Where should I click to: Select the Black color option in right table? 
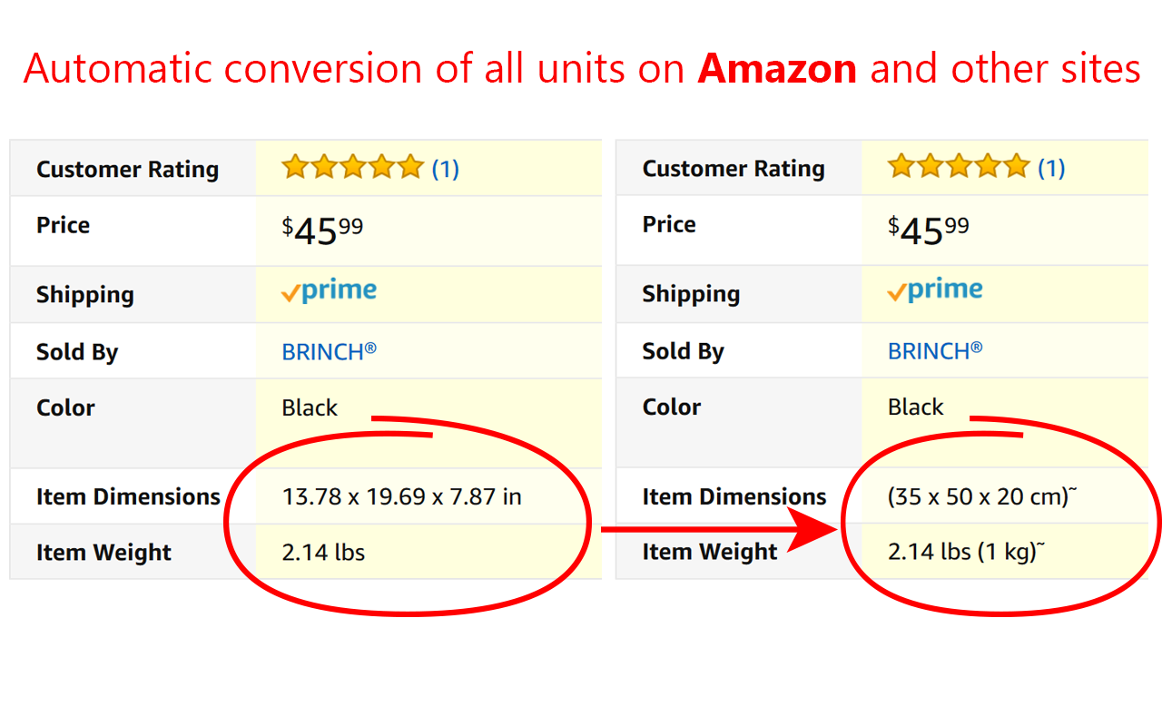[914, 407]
